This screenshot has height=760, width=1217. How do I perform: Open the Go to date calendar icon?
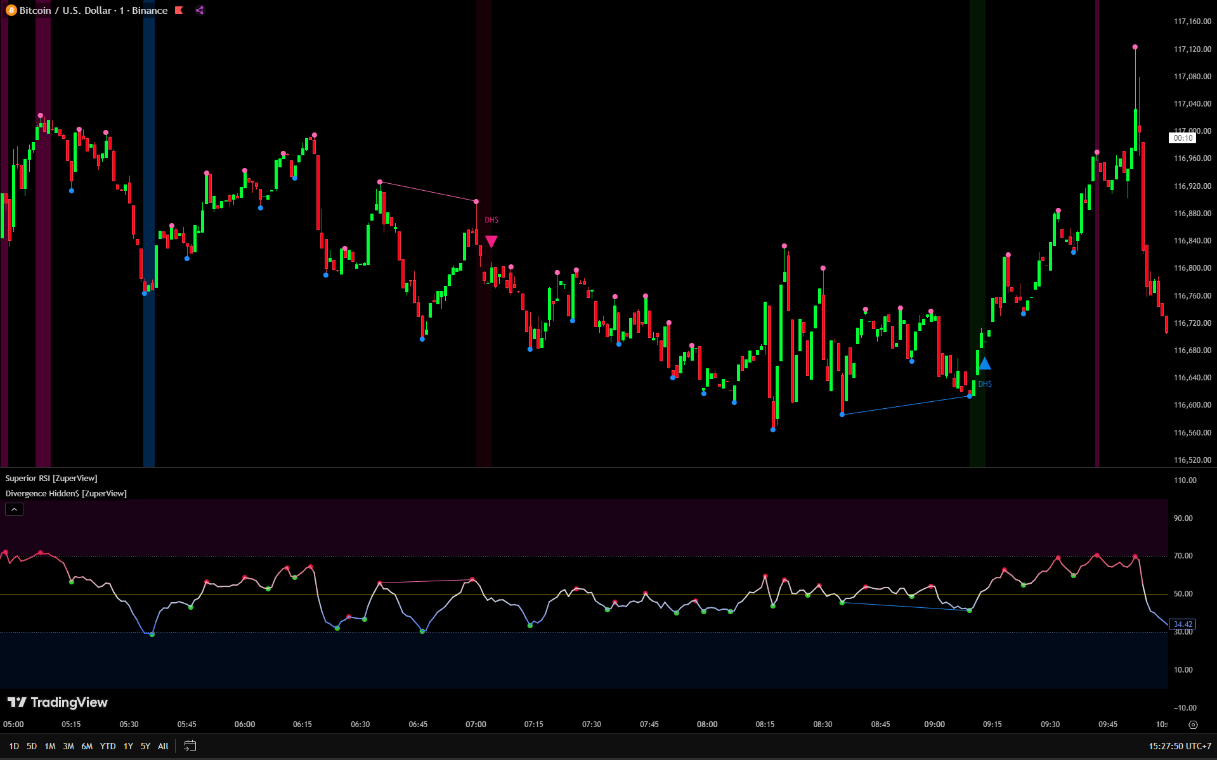point(190,746)
